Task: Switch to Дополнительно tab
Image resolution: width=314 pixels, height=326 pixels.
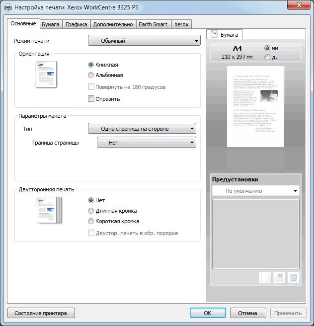Action: pyautogui.click(x=113, y=24)
